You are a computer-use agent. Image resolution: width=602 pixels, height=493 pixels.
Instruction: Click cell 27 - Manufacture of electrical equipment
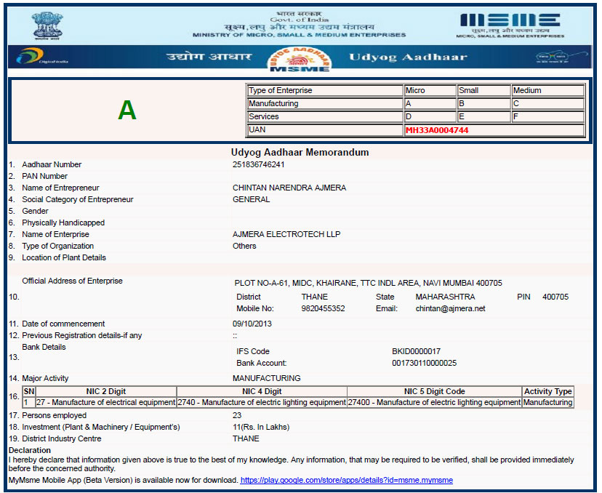coord(106,402)
